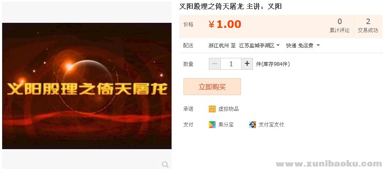The height and width of the screenshot is (169, 383).
Task: Expand the 江苏盐城亭湖区 destination dropdown
Action: pyautogui.click(x=259, y=46)
